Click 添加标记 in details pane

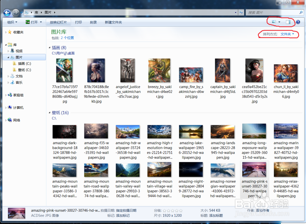pyautogui.click(x=123, y=216)
